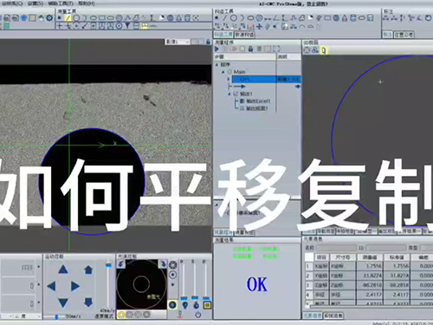433x325 pixels.
Task: Raise Z axis with the block up arrow
Action: click(88, 270)
